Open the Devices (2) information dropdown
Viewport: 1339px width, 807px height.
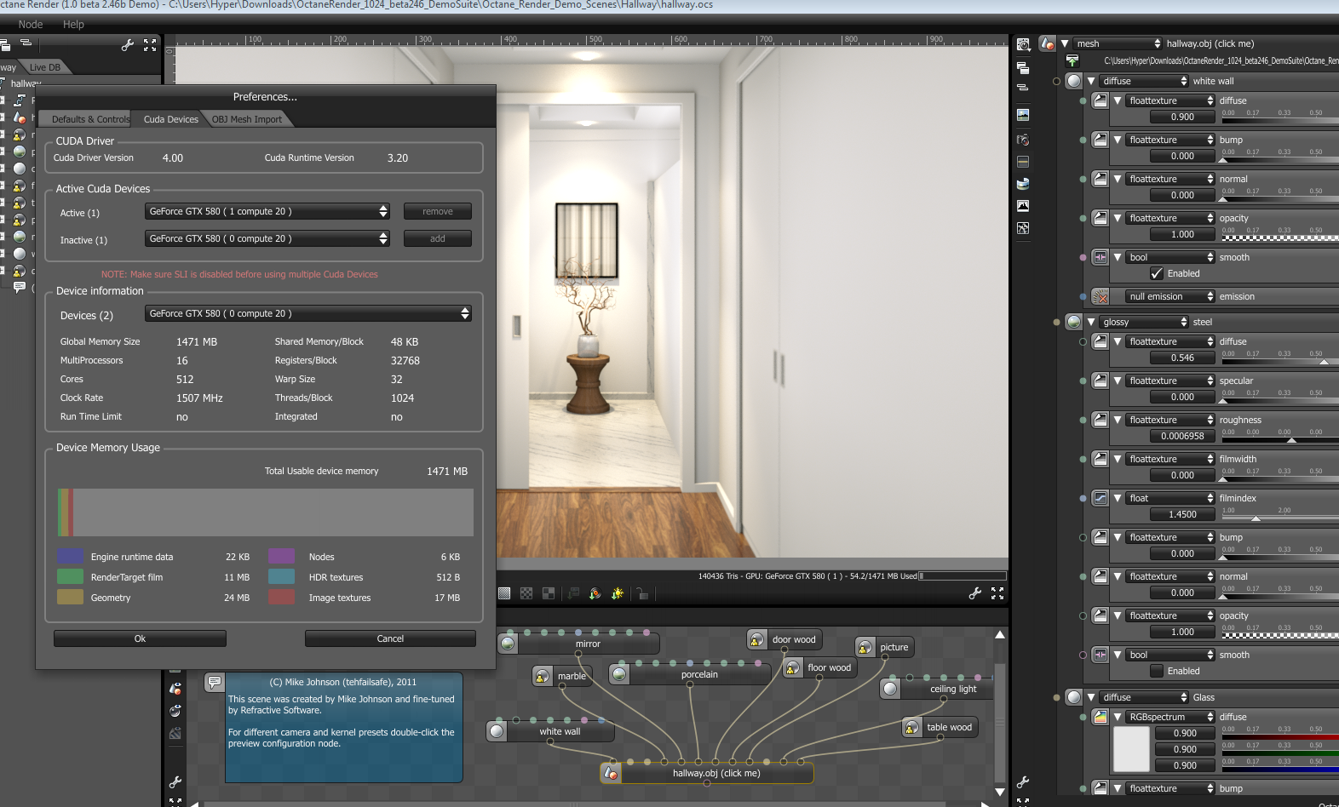(308, 313)
